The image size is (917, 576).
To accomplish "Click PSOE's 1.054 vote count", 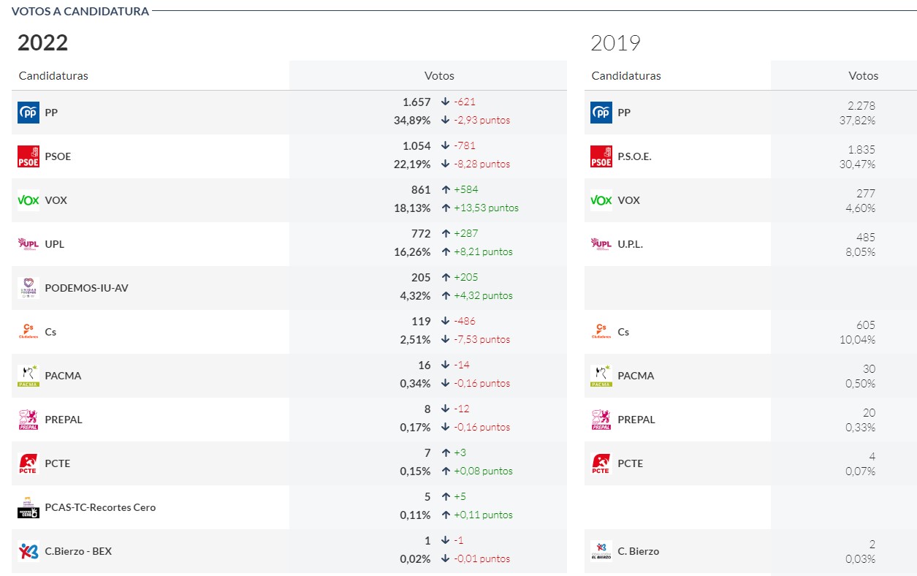I will 416,145.
